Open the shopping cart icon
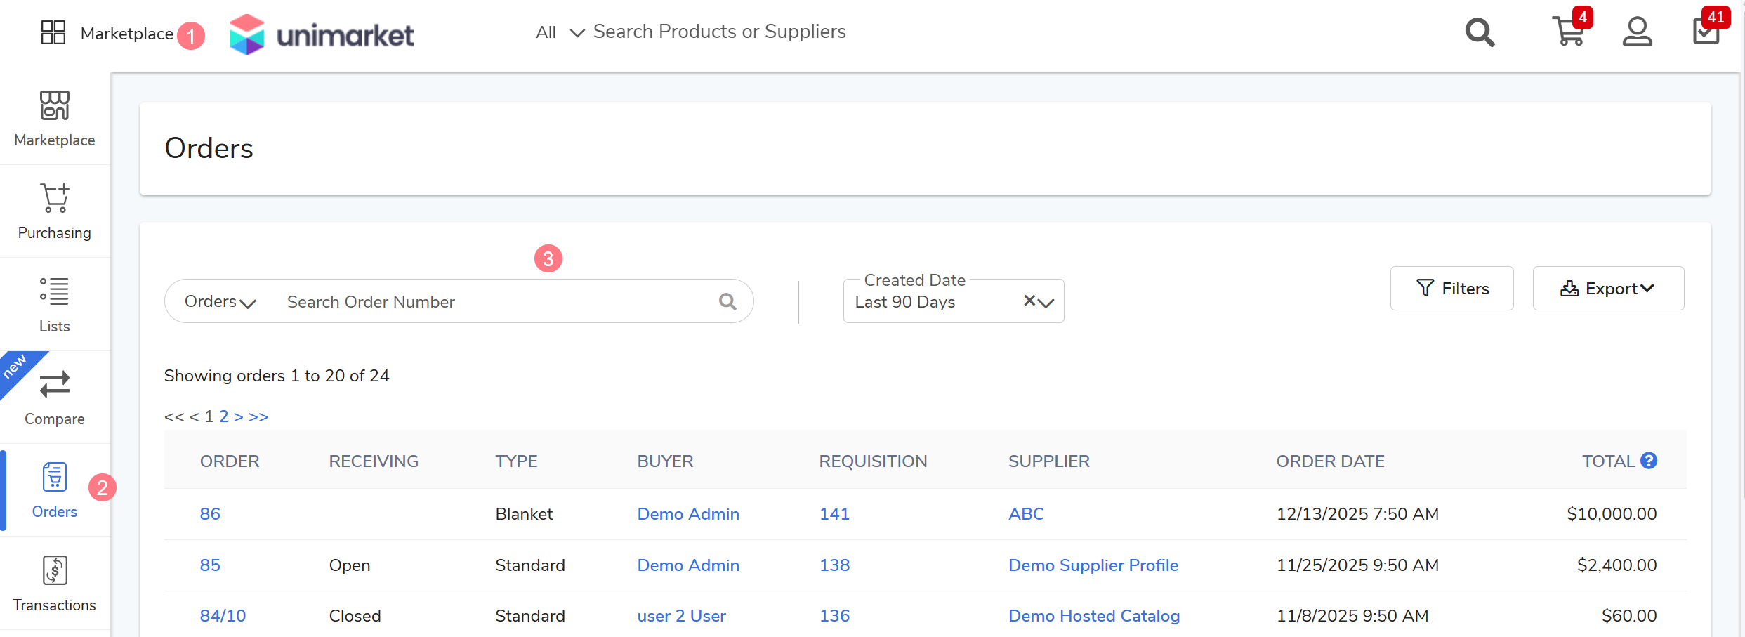Viewport: 1745px width, 637px height. coord(1568,32)
